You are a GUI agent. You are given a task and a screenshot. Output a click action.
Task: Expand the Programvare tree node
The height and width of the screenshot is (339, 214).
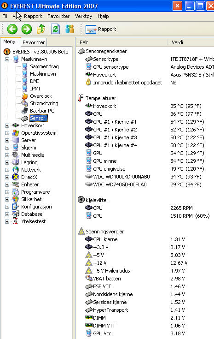click(7, 192)
